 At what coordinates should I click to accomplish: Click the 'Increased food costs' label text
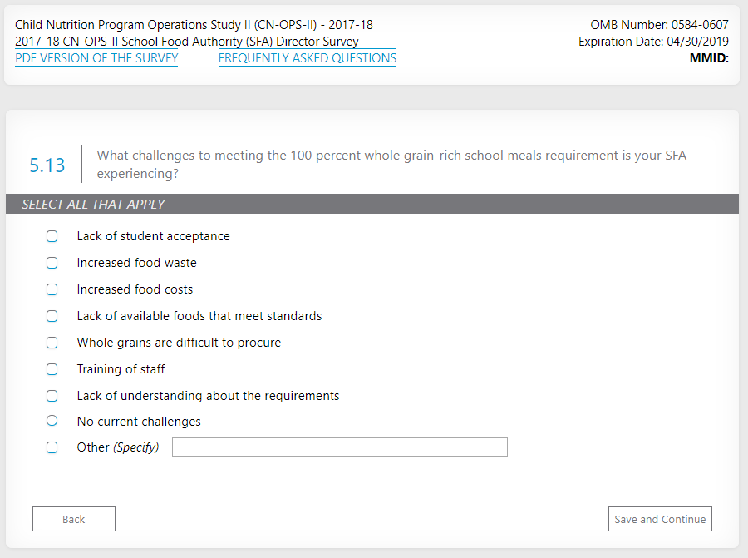135,289
